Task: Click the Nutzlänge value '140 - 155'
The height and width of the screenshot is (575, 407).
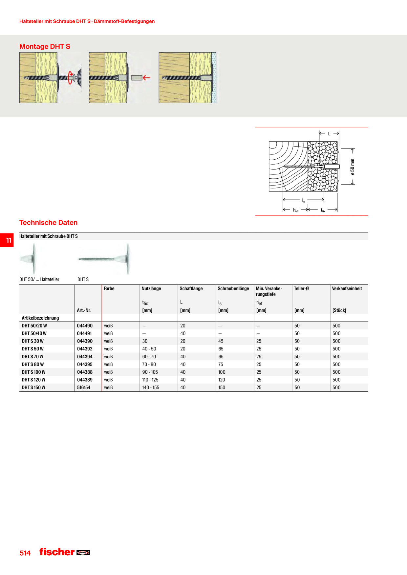Action: [x=151, y=387]
